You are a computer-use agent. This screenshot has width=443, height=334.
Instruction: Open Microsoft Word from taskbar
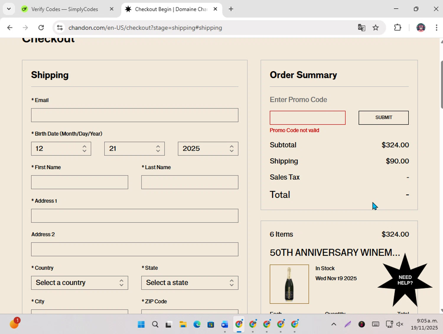[224, 324]
